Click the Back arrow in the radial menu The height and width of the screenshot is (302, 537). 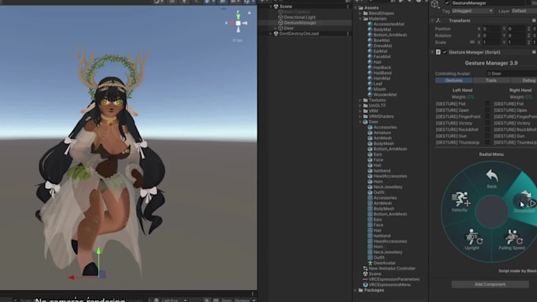(x=492, y=176)
